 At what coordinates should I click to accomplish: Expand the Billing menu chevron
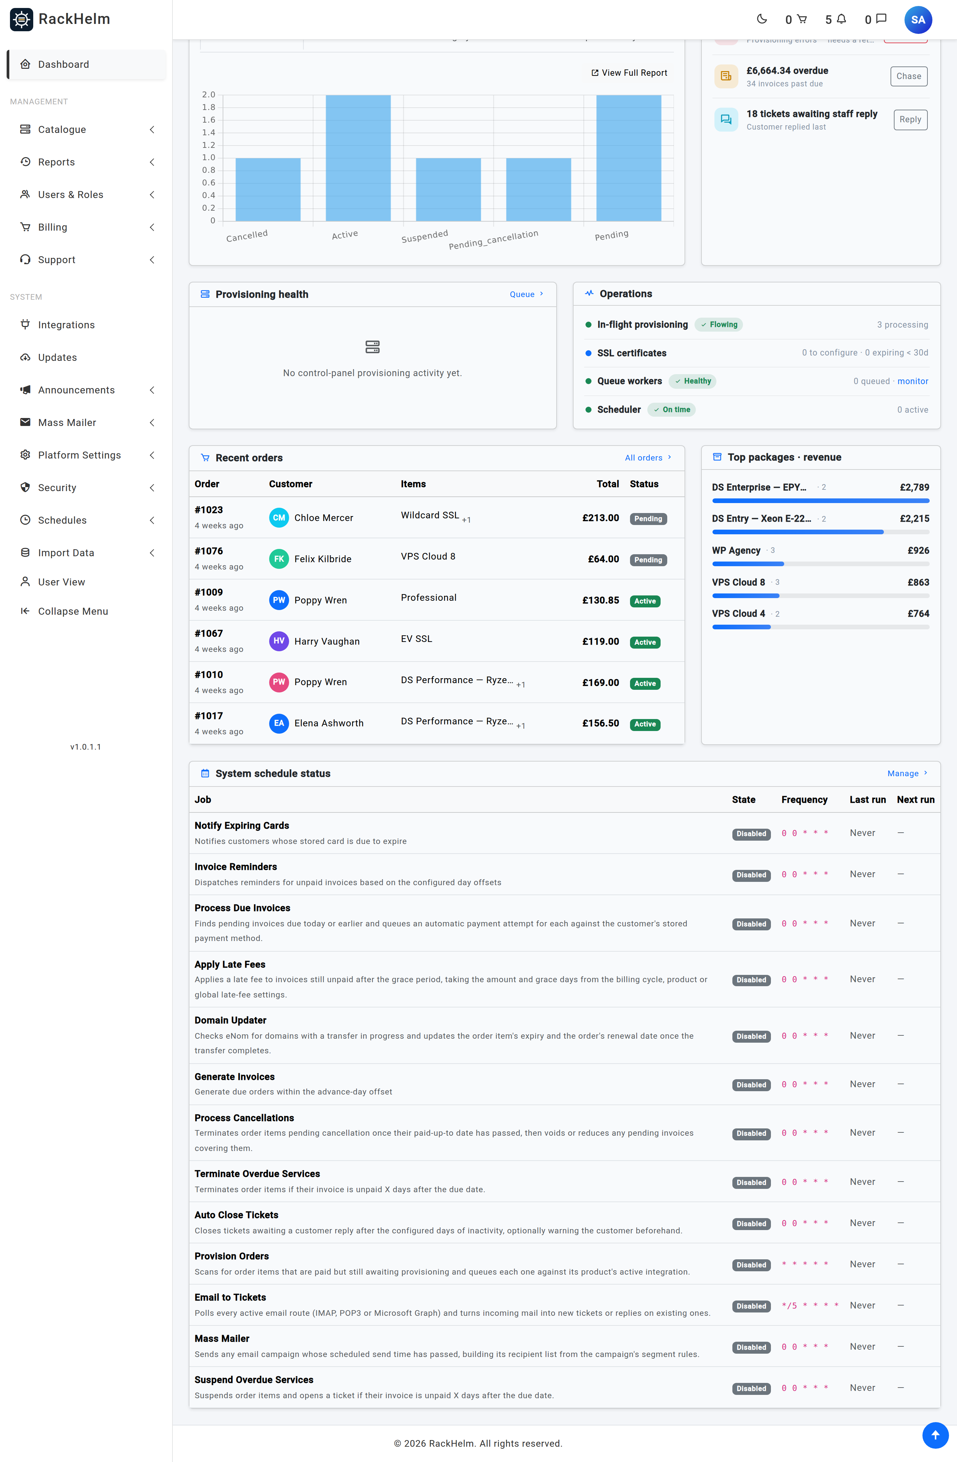(x=152, y=227)
